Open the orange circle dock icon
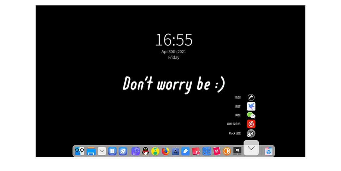The height and width of the screenshot is (171, 341). [227, 151]
